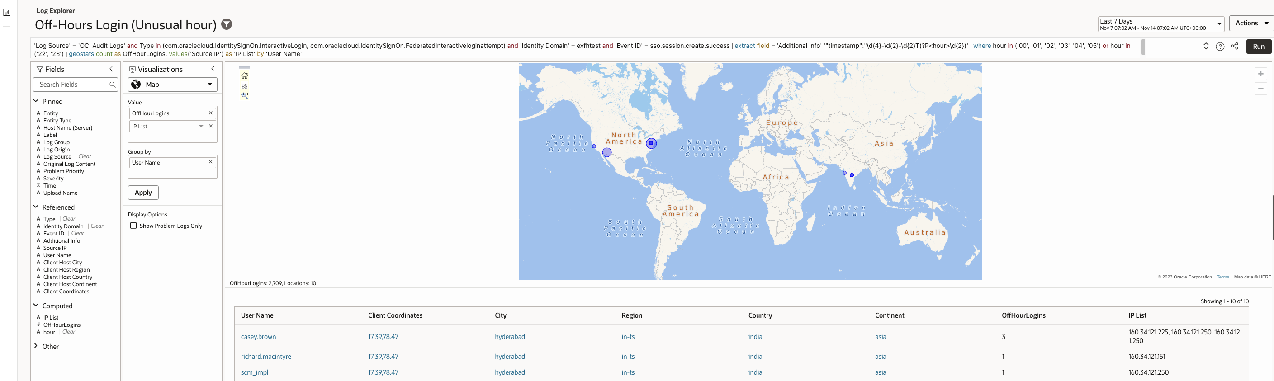
Task: Zoom out the map with minus button
Action: click(x=1260, y=89)
